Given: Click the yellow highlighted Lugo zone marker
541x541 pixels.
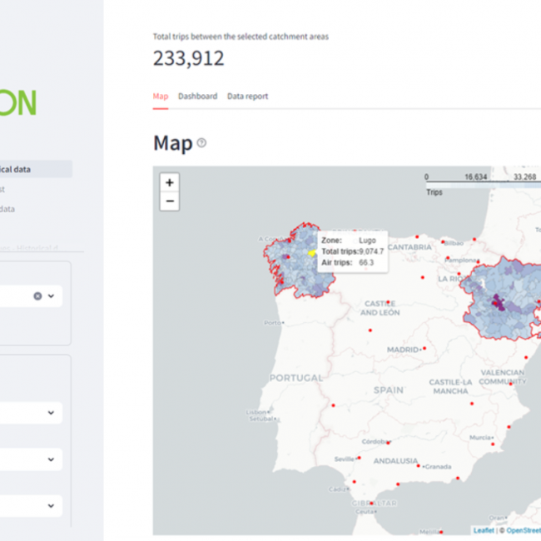Looking at the screenshot, I should [312, 253].
